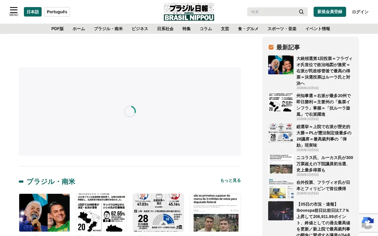Switch language to 日本語
This screenshot has height=236, width=378.
[x=33, y=12]
